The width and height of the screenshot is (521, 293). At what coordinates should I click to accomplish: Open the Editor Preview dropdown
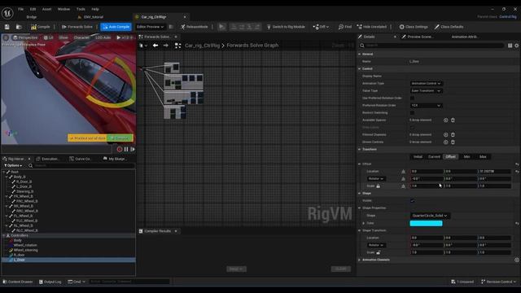click(x=150, y=27)
